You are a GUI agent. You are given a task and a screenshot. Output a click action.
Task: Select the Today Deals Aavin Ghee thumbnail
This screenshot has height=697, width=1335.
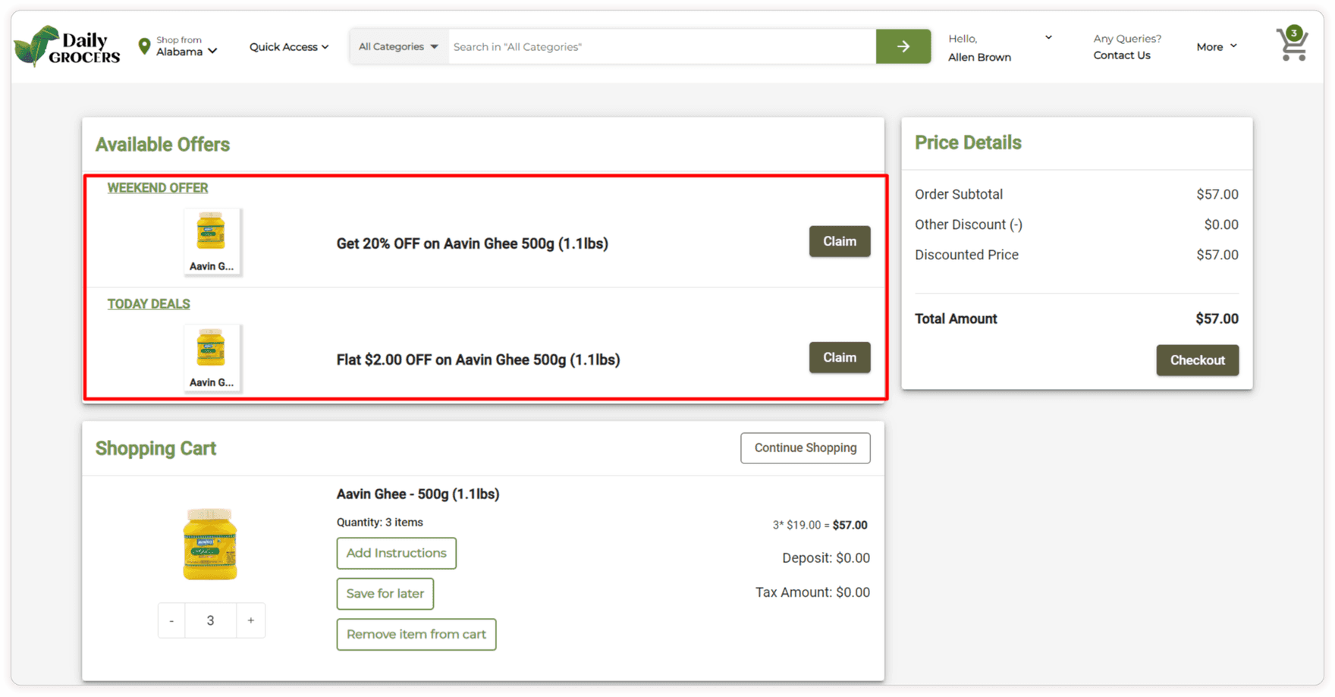point(212,358)
